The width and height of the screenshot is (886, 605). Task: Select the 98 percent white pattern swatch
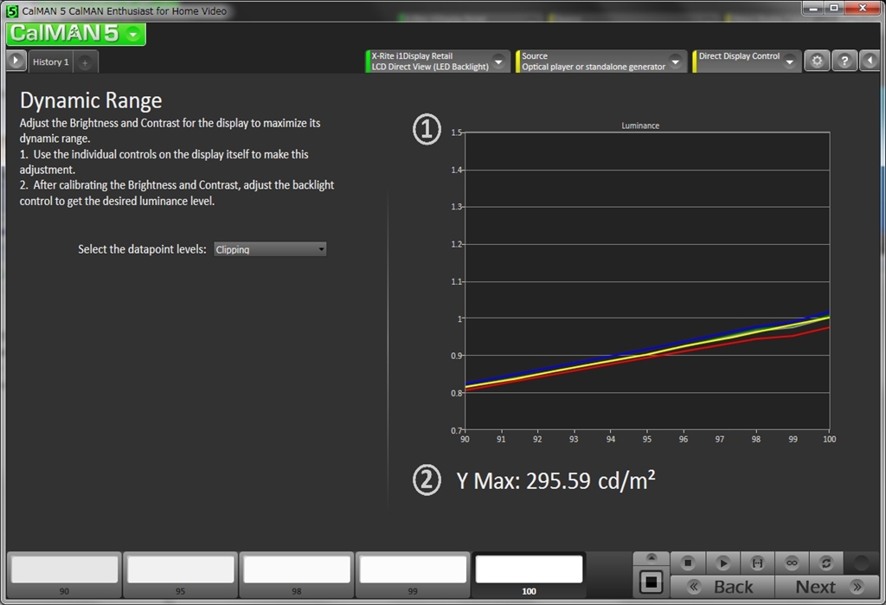coord(297,575)
